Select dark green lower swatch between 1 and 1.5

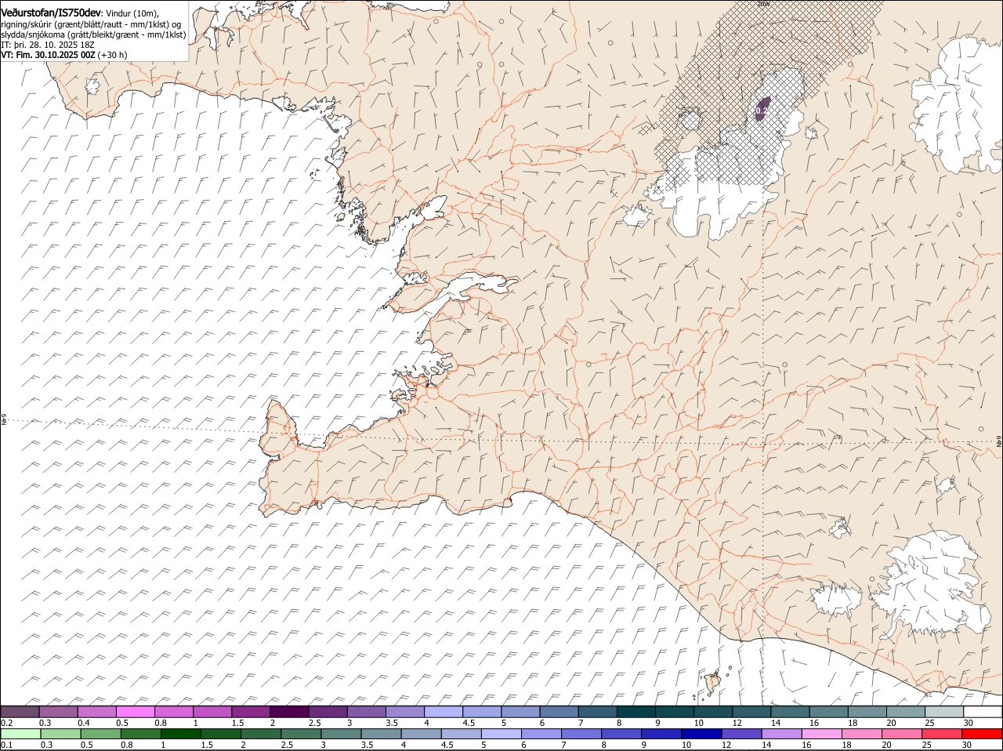(x=180, y=734)
